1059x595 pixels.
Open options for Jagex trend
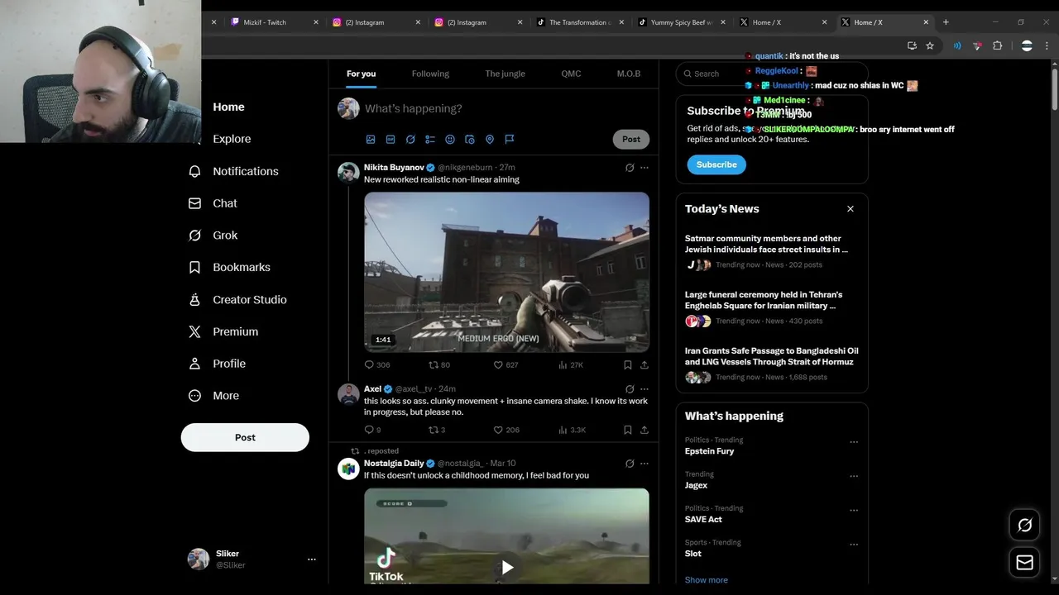854,476
